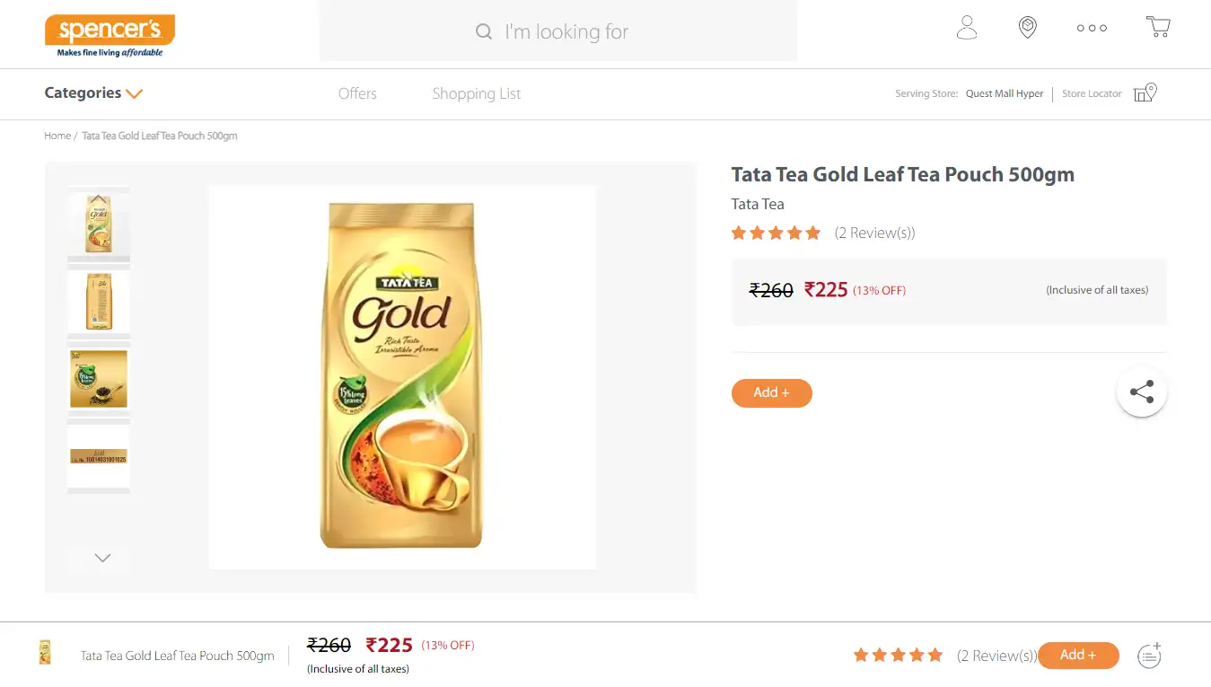This screenshot has width=1211, height=687.
Task: Share this product via share icon
Action: point(1141,392)
